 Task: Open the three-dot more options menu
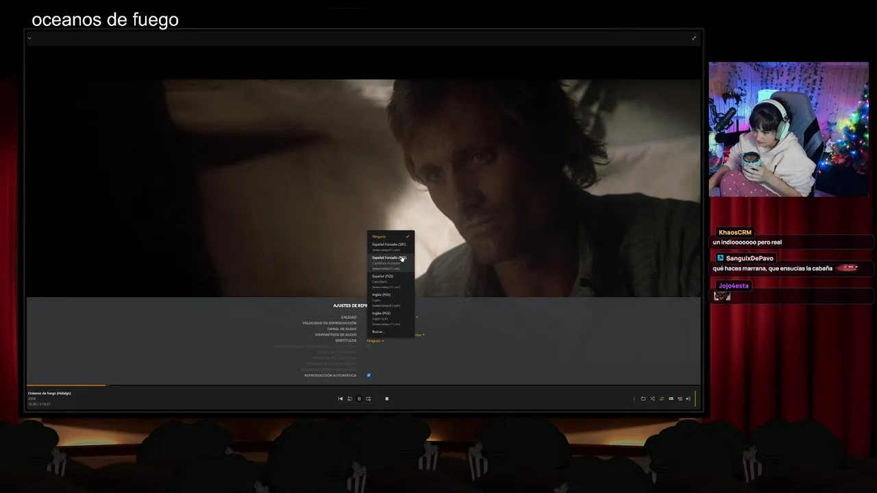point(634,399)
